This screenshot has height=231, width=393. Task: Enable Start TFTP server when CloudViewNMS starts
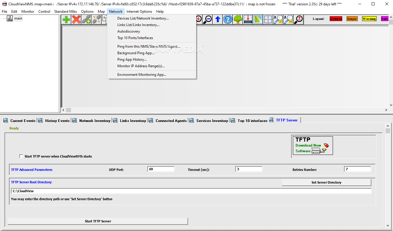(x=21, y=156)
